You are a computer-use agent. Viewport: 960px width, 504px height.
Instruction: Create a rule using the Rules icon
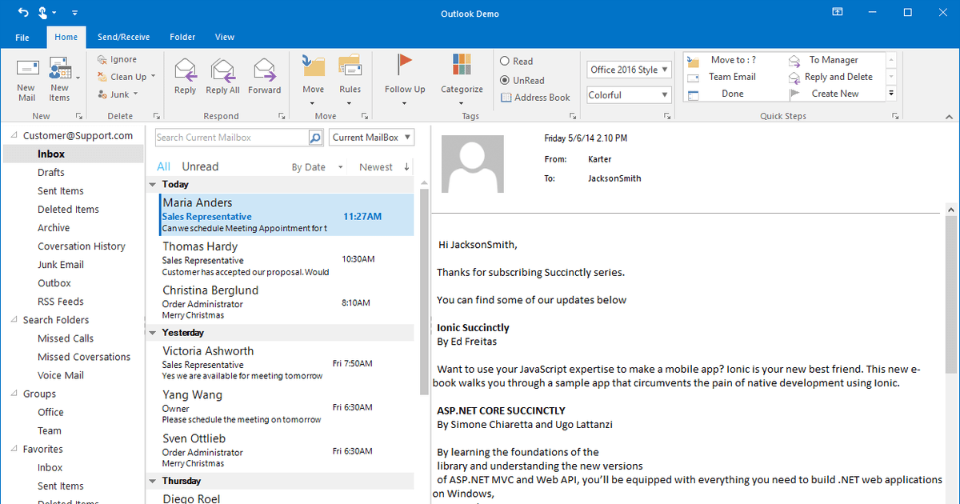[350, 76]
